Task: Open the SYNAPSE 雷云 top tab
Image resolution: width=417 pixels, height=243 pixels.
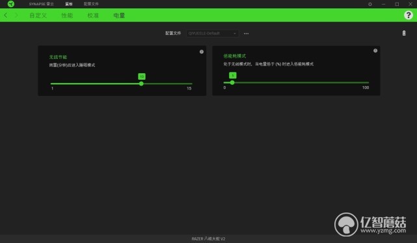Action: pos(41,4)
